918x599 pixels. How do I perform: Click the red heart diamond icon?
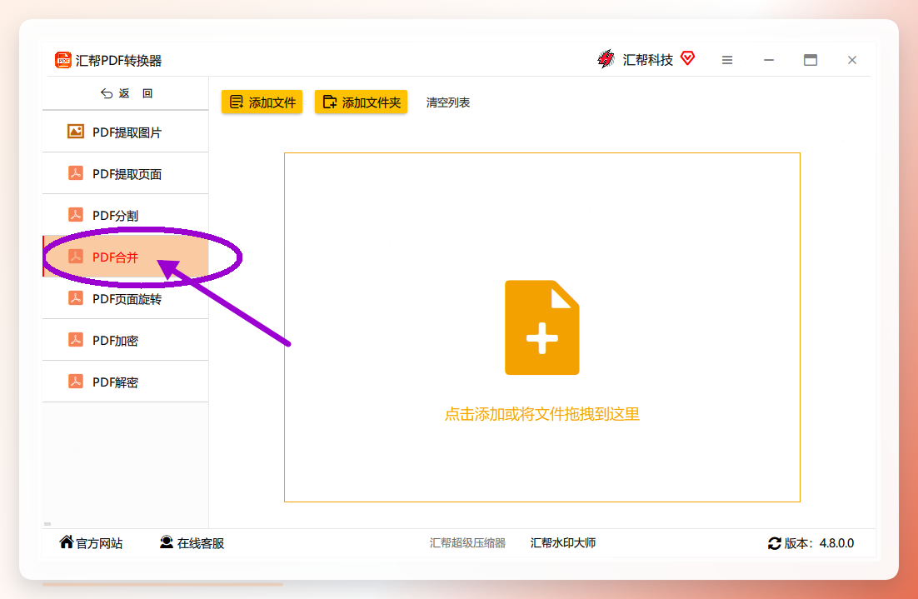point(688,58)
